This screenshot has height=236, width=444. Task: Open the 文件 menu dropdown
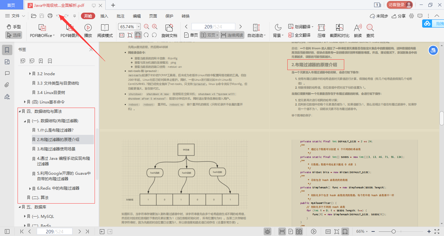pos(15,16)
